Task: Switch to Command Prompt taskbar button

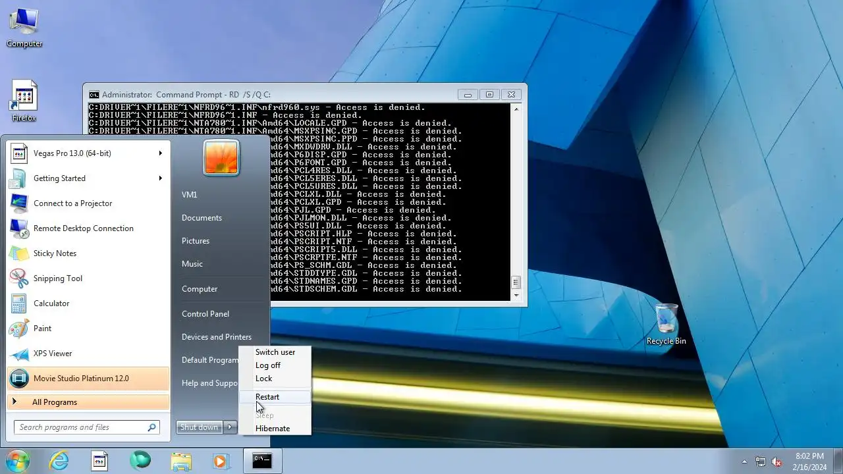Action: 262,461
